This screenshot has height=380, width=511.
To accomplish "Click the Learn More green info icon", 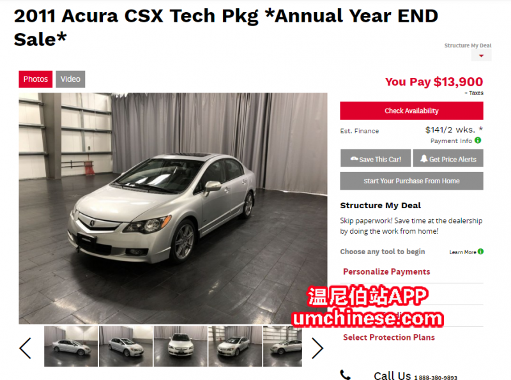I will [x=481, y=252].
